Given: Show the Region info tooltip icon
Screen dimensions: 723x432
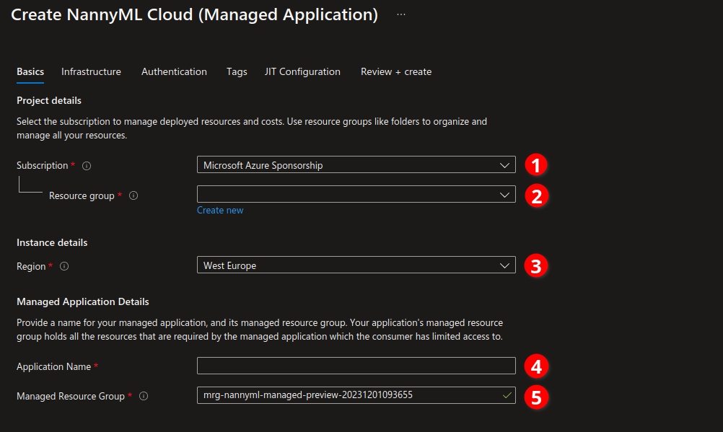Looking at the screenshot, I should coord(64,266).
